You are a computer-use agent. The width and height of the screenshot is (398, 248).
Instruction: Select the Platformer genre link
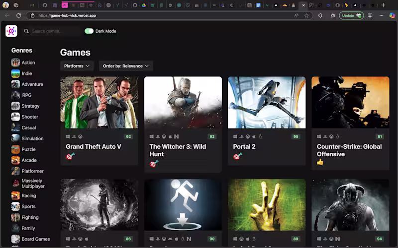(x=32, y=171)
